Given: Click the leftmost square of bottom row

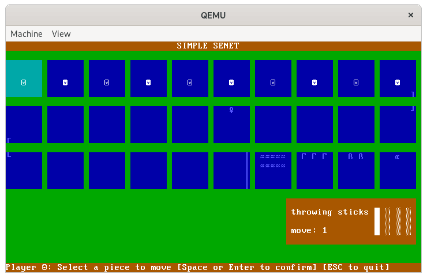Looking at the screenshot, I should 24,170.
